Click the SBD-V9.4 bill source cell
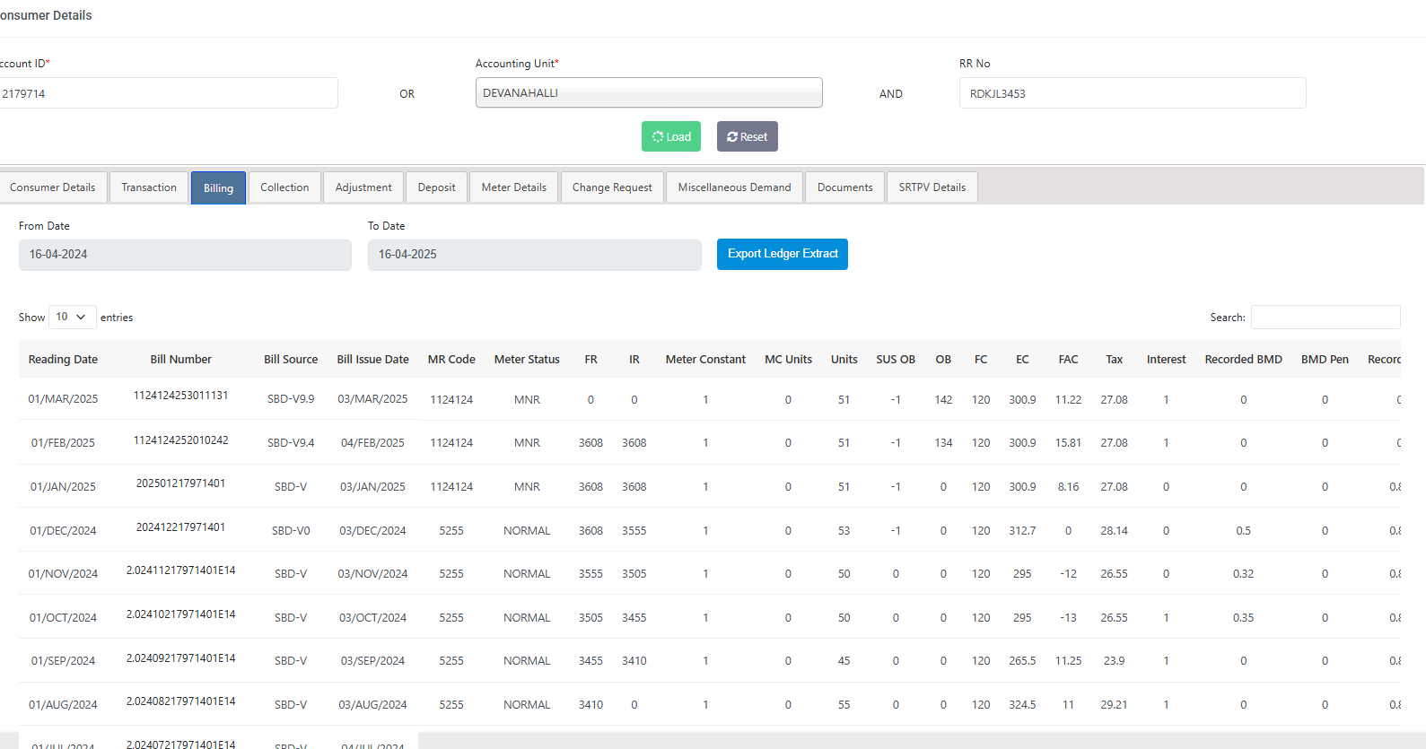This screenshot has width=1426, height=749. (x=291, y=443)
